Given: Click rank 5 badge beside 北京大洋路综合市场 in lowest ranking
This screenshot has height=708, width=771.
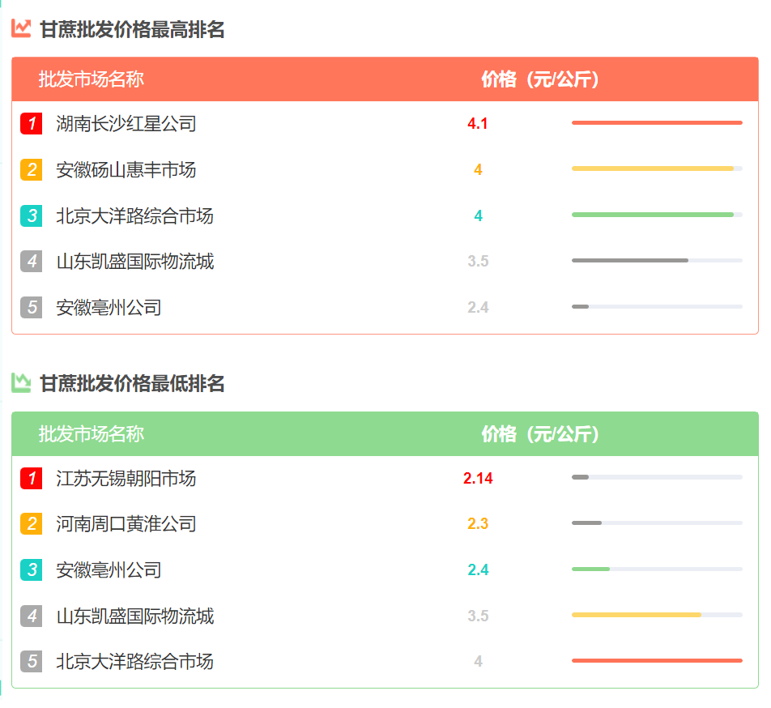Looking at the screenshot, I should [31, 661].
